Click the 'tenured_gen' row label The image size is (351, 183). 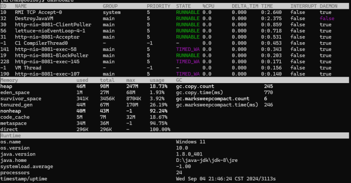coord(16,105)
